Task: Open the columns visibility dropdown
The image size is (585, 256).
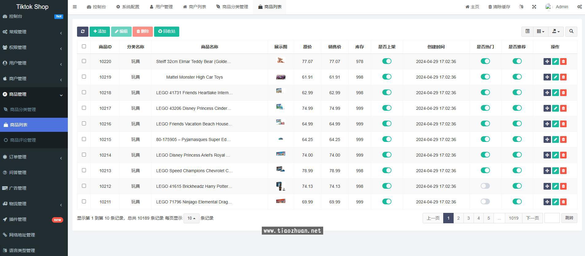Action: point(540,32)
